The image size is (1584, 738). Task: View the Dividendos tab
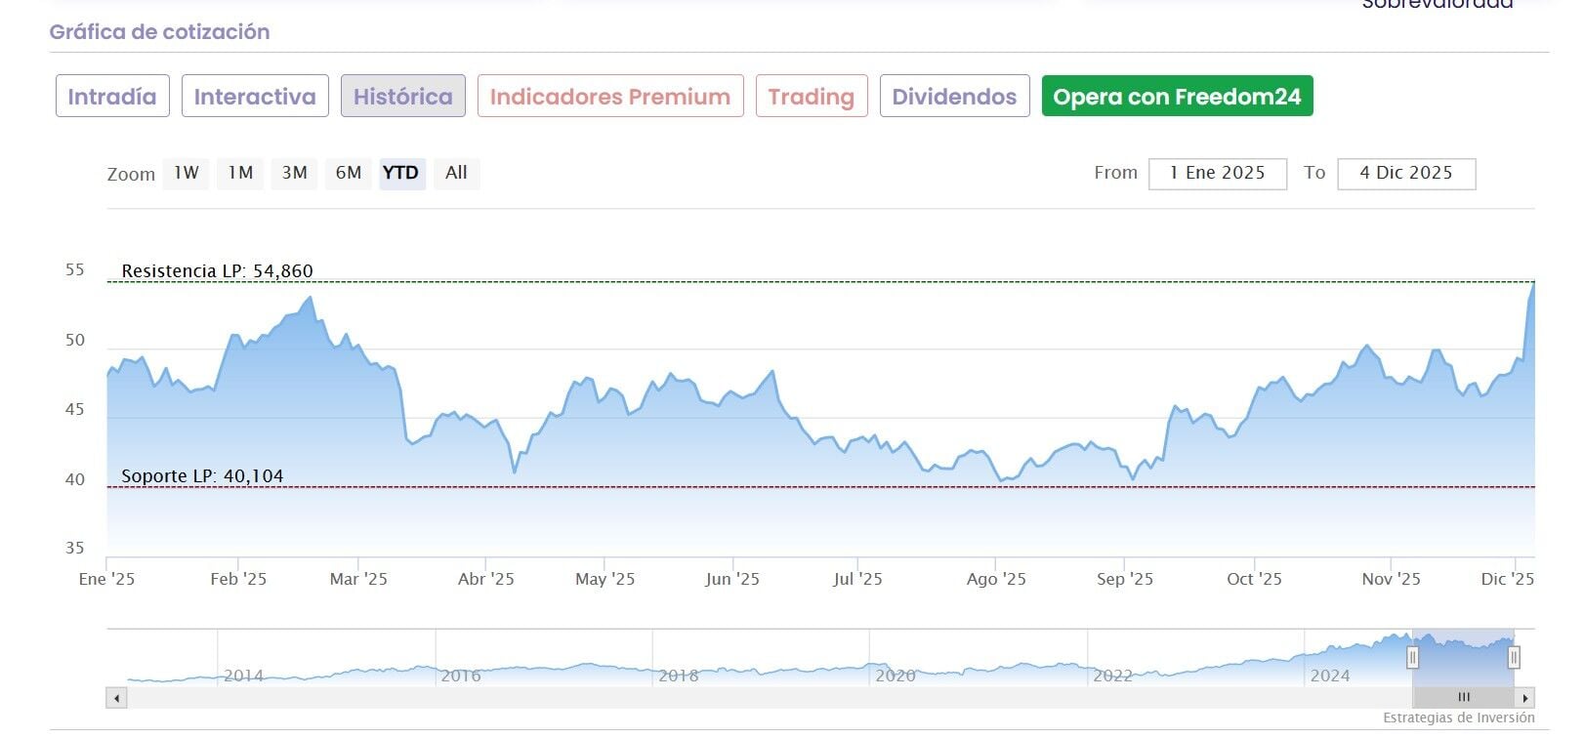point(954,97)
